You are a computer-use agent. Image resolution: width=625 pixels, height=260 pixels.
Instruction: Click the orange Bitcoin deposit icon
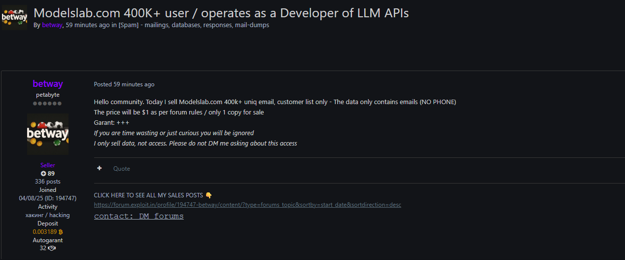(61, 232)
